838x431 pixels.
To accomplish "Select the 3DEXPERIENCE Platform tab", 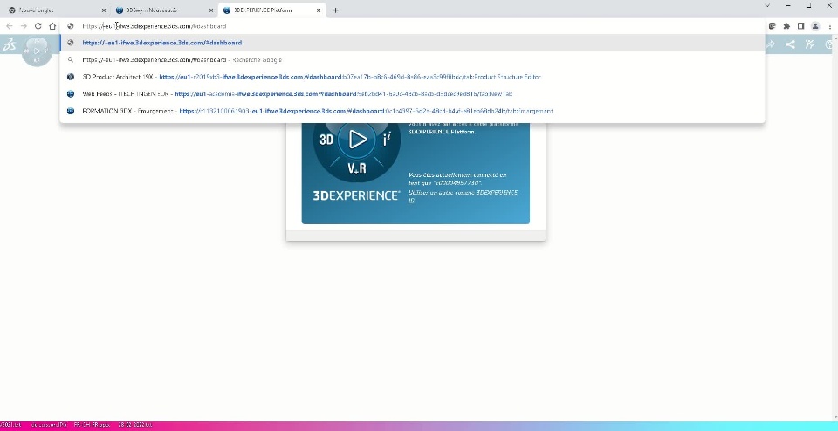I will pos(271,10).
